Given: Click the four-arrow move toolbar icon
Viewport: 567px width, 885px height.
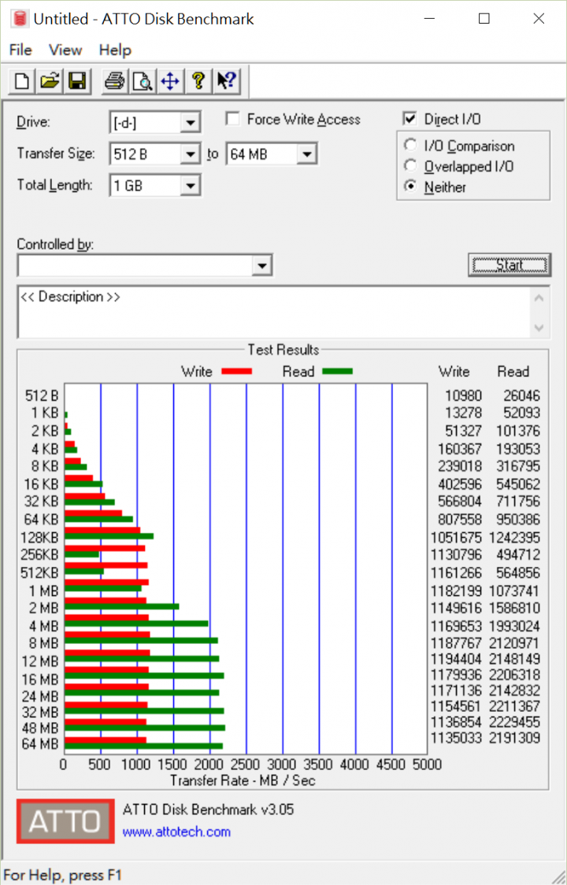Looking at the screenshot, I should [x=170, y=81].
